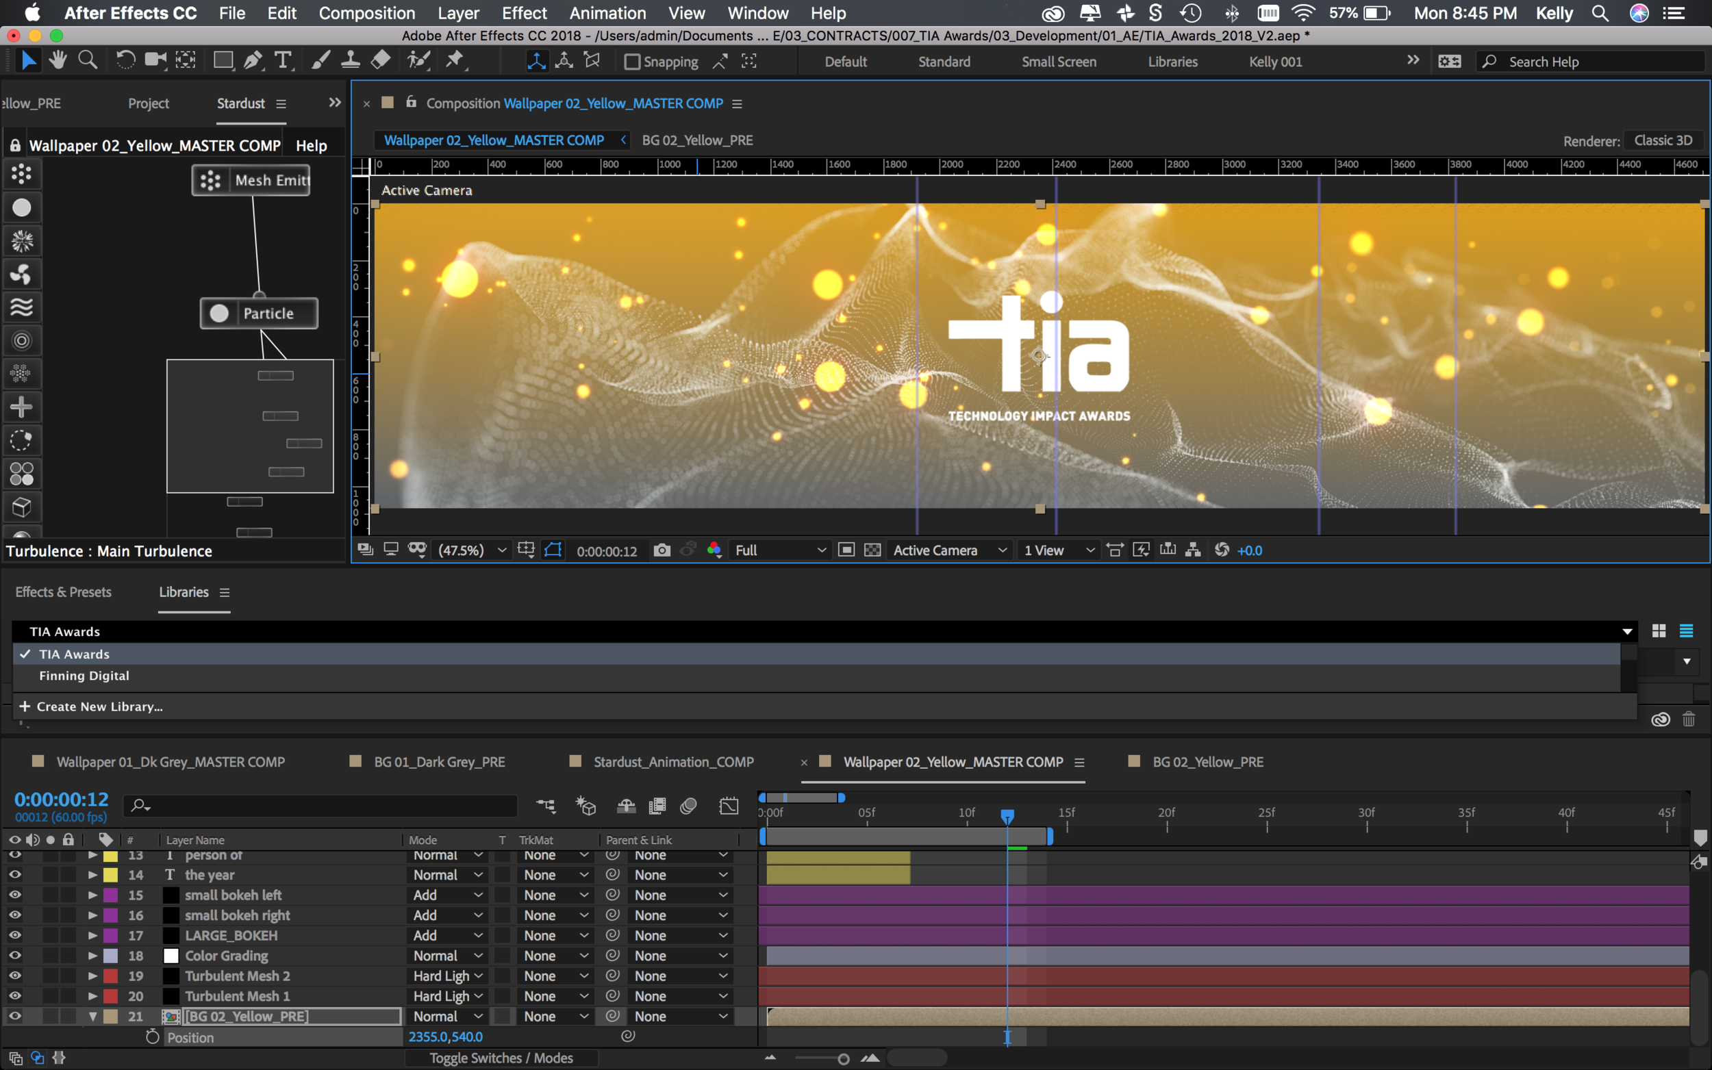Screen dimensions: 1712x1070
Task: Open the TIA Awards library dropdown
Action: [x=825, y=631]
